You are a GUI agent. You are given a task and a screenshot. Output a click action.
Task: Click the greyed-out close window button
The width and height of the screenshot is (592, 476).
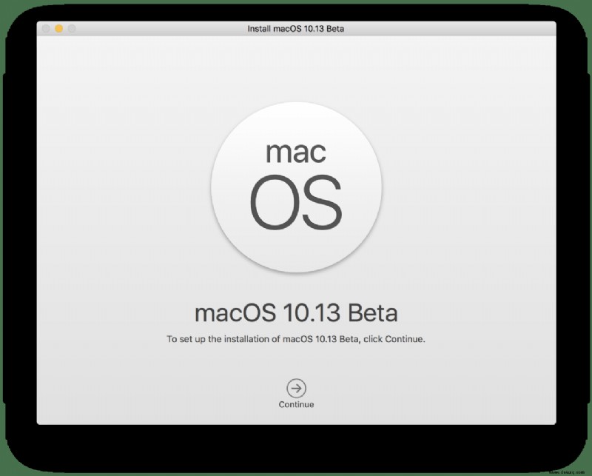point(46,29)
